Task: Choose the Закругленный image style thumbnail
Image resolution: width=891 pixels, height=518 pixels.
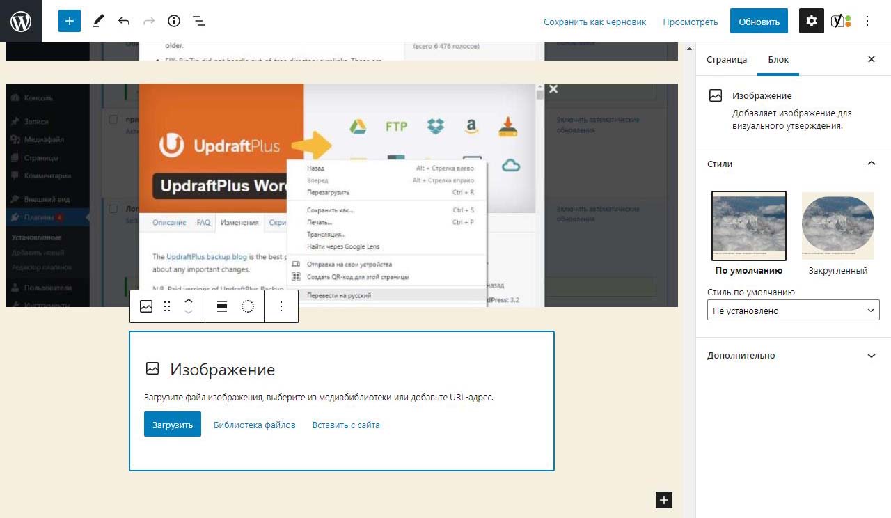Action: [838, 226]
